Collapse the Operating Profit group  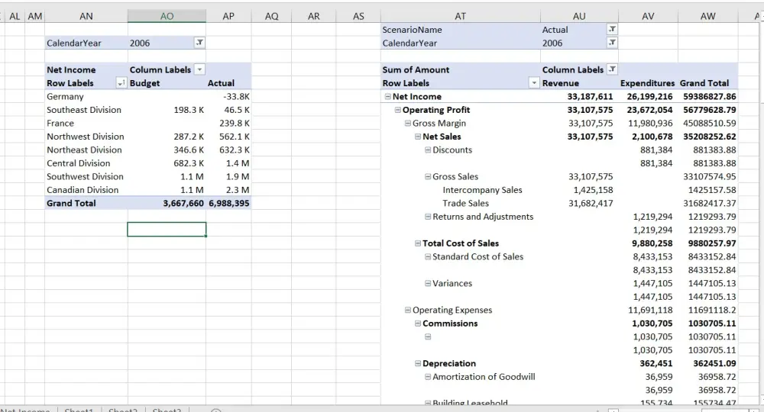click(397, 110)
